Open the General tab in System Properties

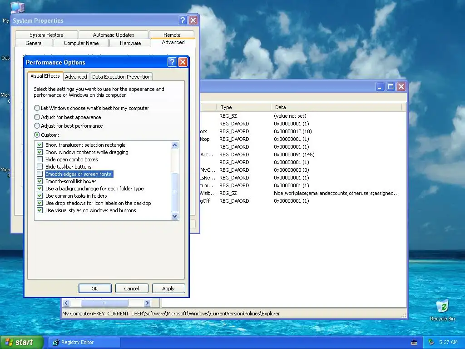34,43
